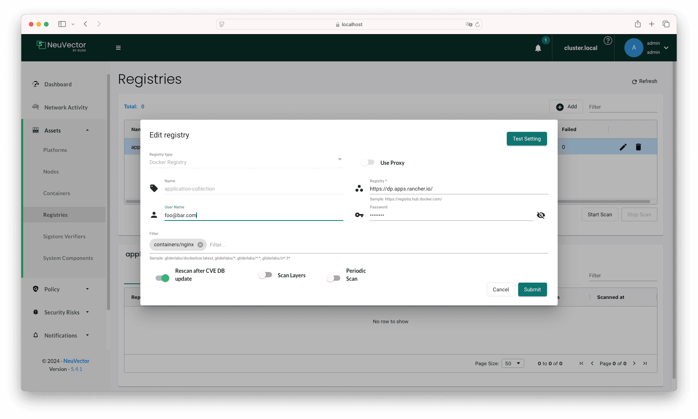Turn on Scan Layers
Image resolution: width=698 pixels, height=419 pixels.
[x=265, y=275]
